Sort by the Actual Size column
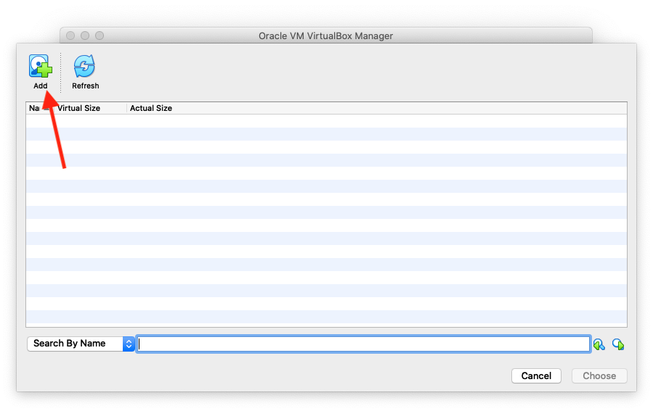 click(151, 108)
